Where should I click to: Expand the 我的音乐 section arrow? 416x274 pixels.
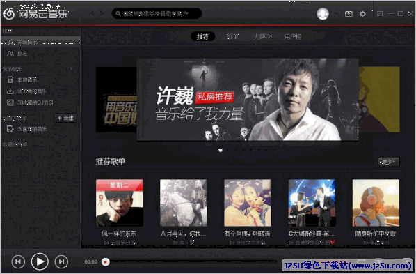71,69
